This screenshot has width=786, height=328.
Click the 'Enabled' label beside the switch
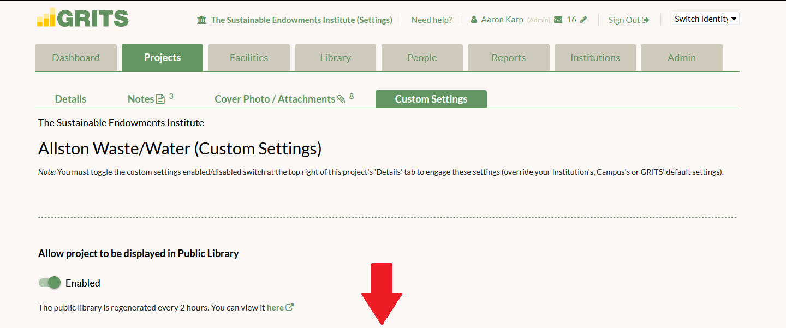83,283
